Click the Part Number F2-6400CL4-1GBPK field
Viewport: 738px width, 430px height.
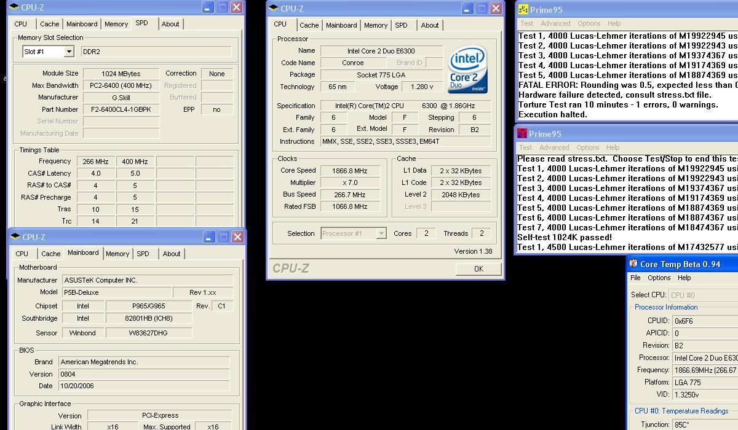(x=121, y=109)
